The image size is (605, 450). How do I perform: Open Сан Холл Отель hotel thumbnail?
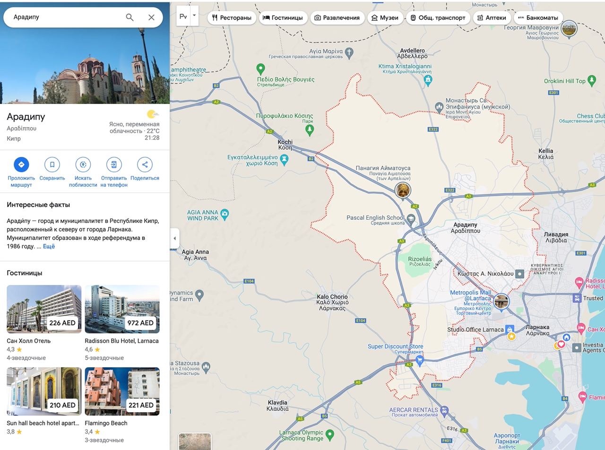click(x=44, y=309)
